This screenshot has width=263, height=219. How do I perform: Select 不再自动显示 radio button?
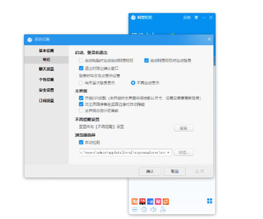(133, 83)
